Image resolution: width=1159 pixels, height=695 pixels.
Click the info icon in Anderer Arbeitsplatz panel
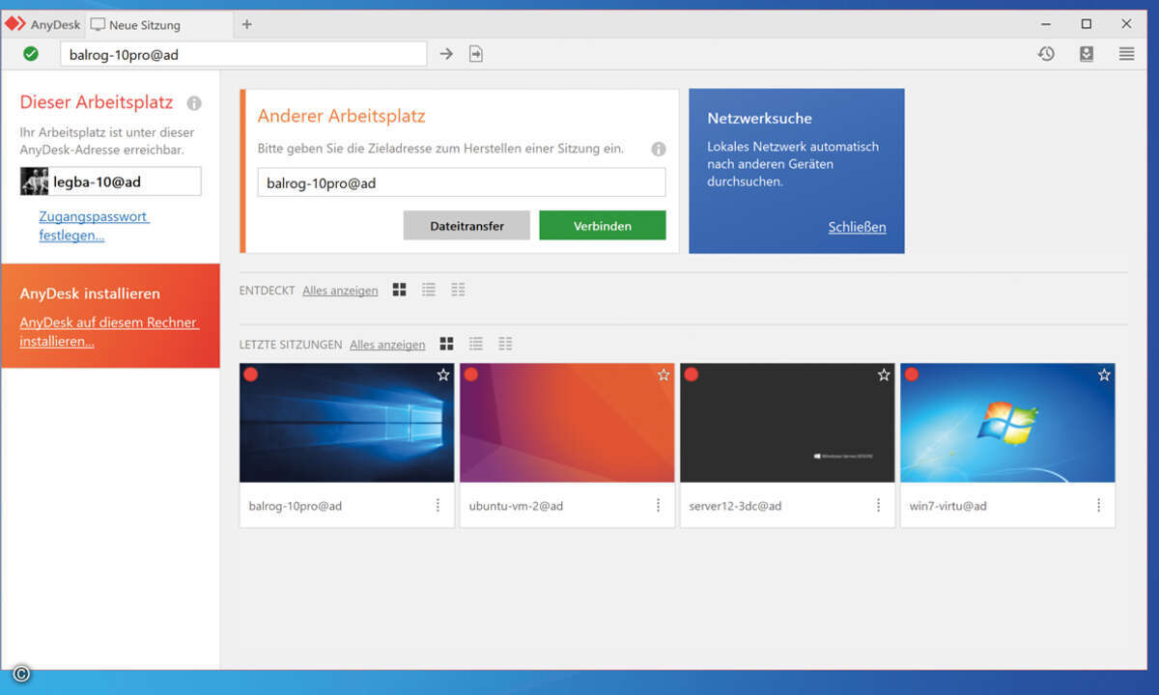click(659, 149)
